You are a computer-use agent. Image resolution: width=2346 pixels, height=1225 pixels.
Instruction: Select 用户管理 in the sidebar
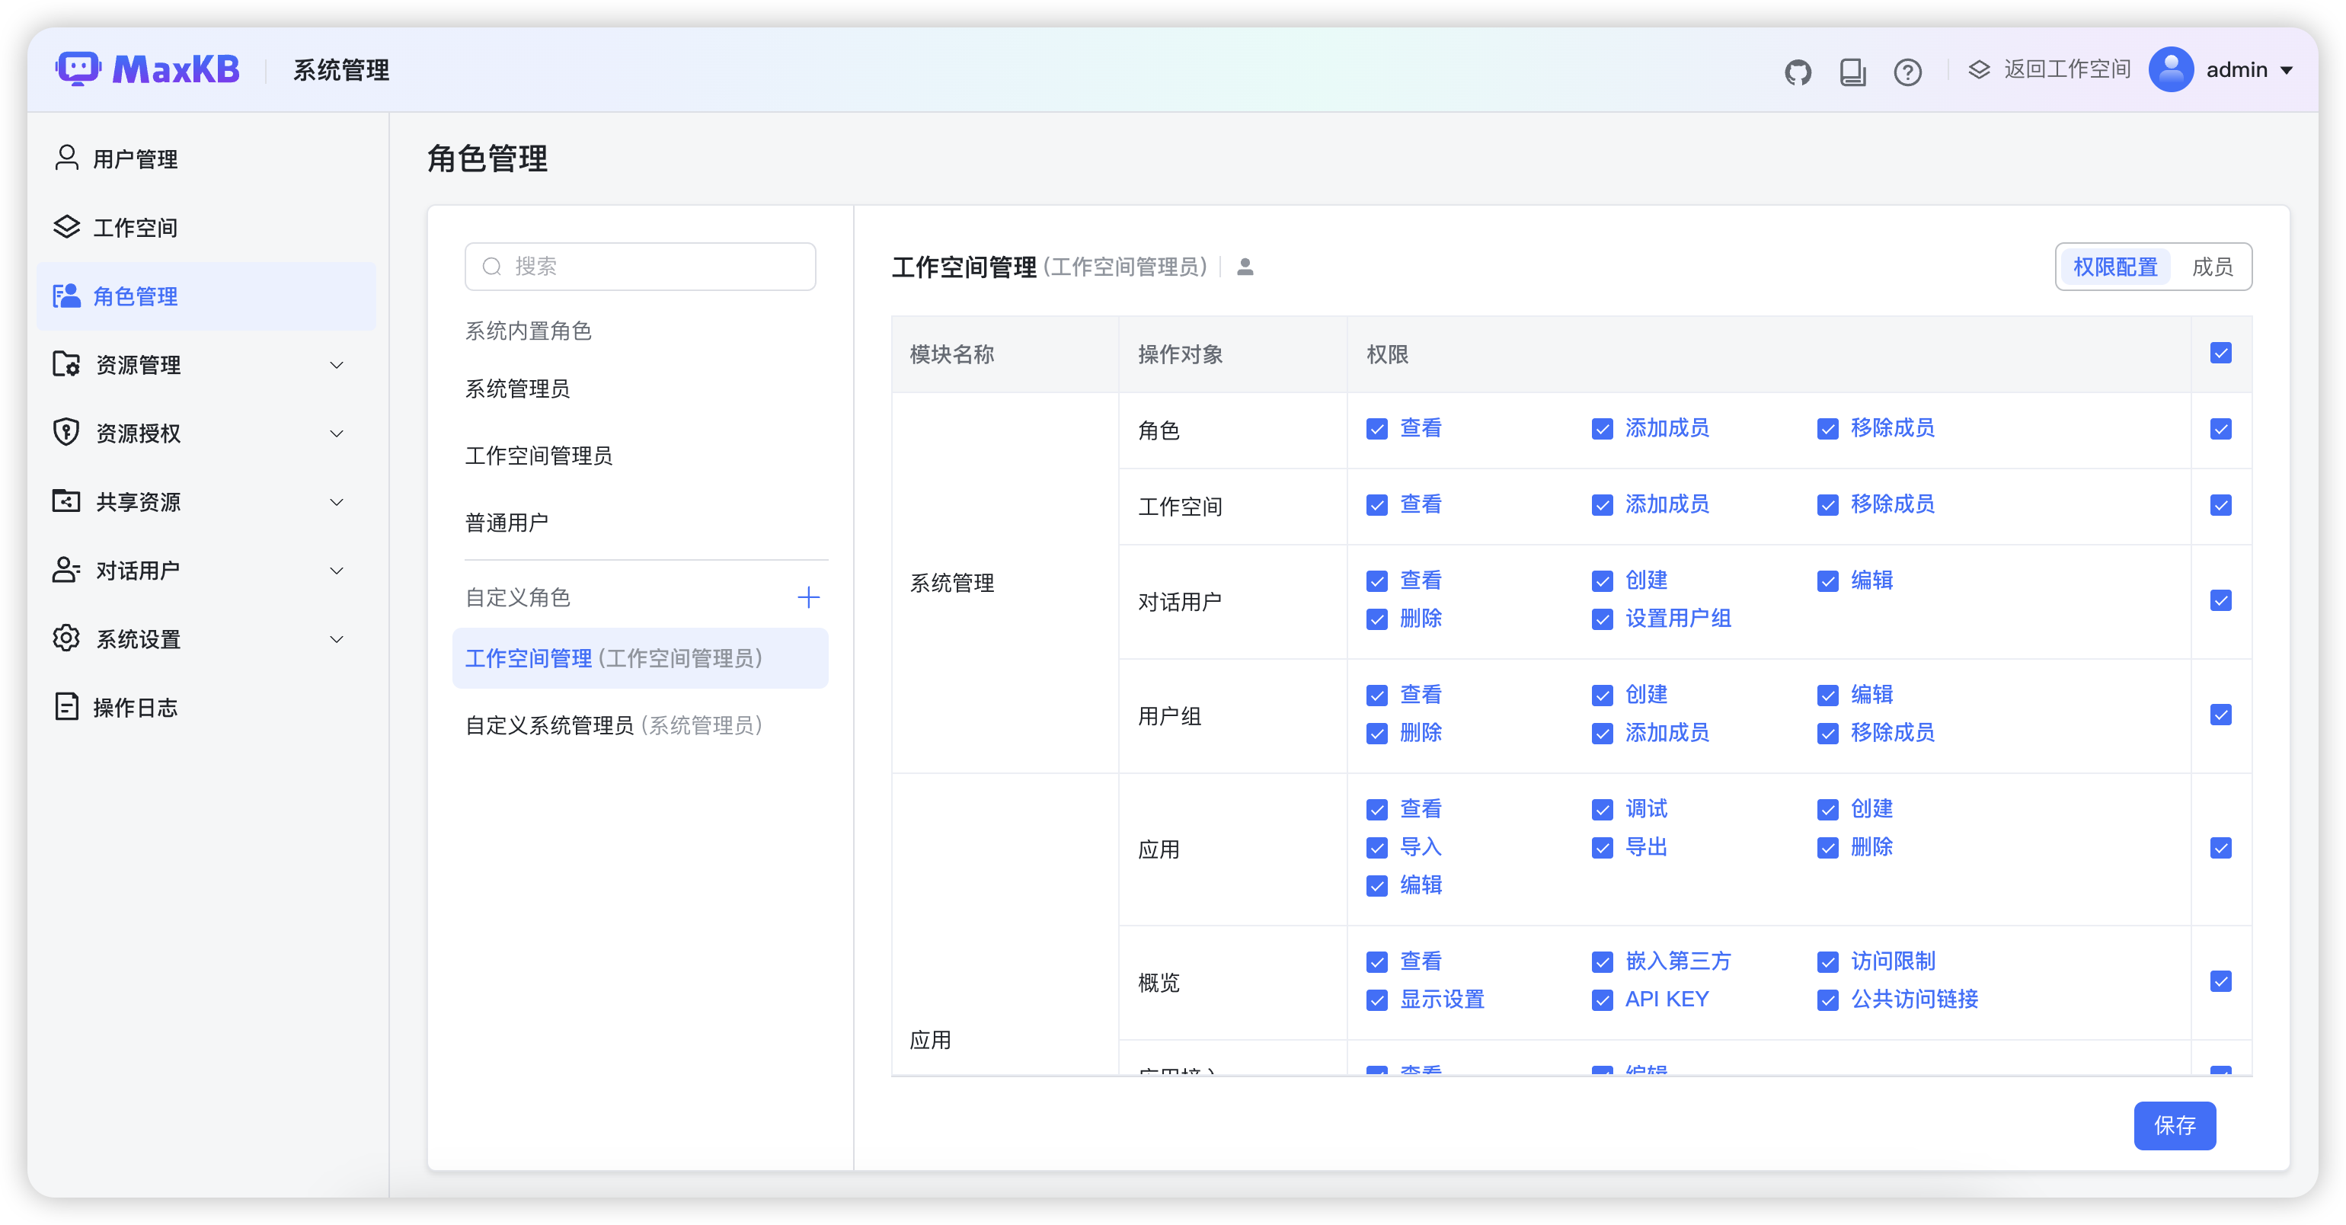coord(134,158)
